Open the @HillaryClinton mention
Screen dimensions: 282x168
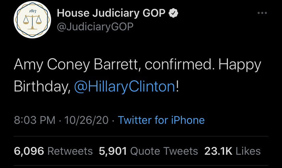124,86
